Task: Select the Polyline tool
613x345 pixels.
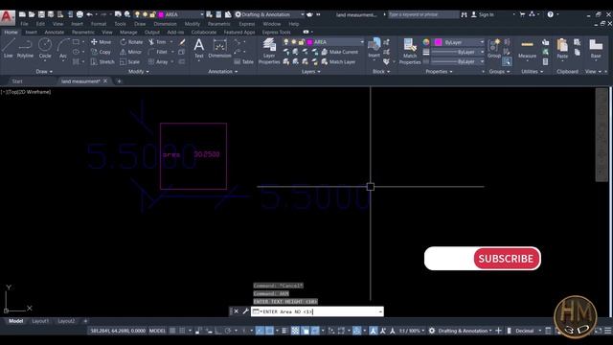Action: tap(25, 49)
